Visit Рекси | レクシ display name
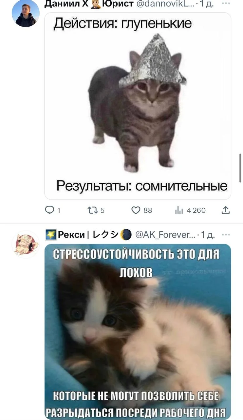The height and width of the screenshot is (420, 243). 88,235
